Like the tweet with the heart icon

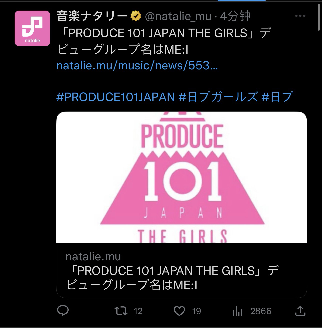click(x=179, y=311)
